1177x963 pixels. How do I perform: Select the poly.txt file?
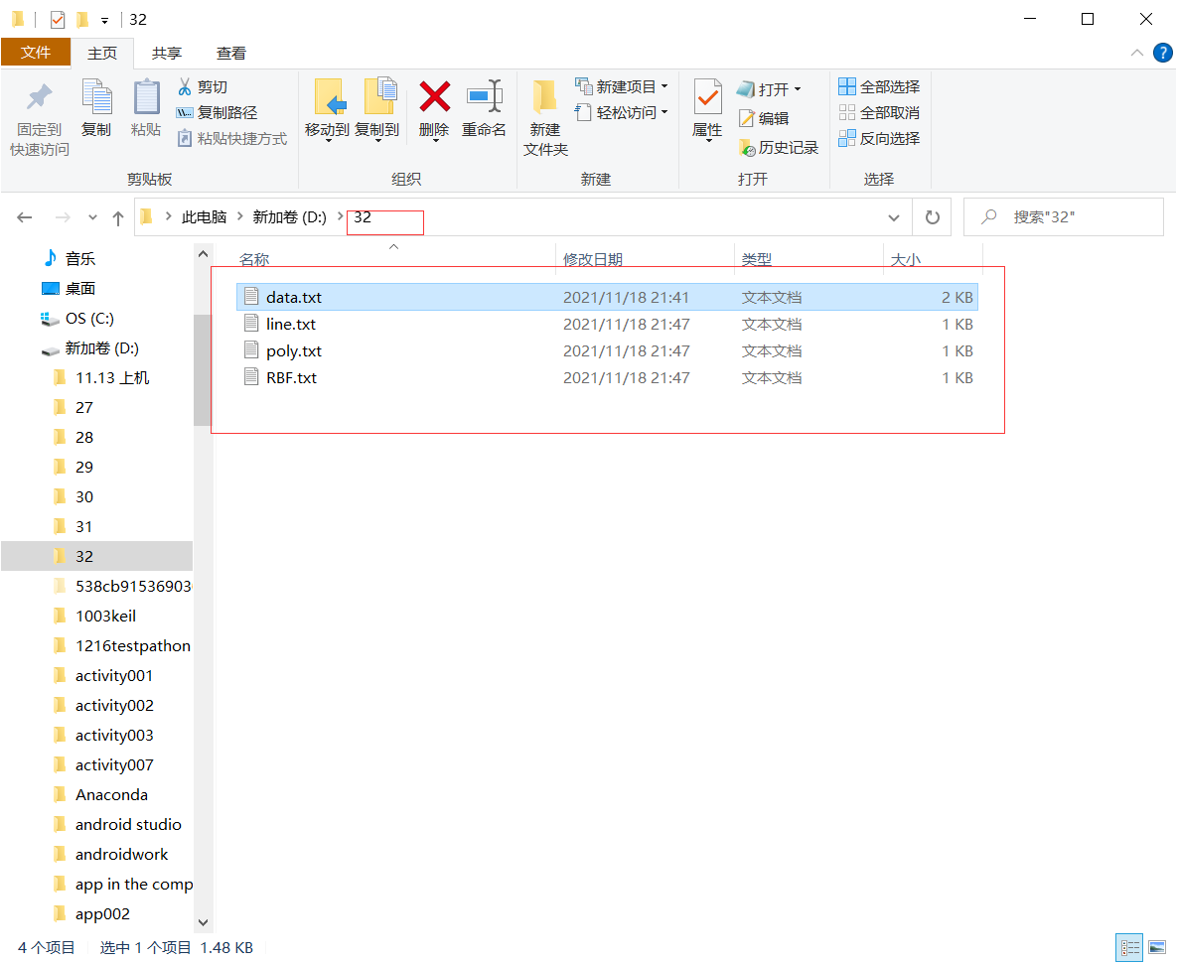click(x=607, y=351)
